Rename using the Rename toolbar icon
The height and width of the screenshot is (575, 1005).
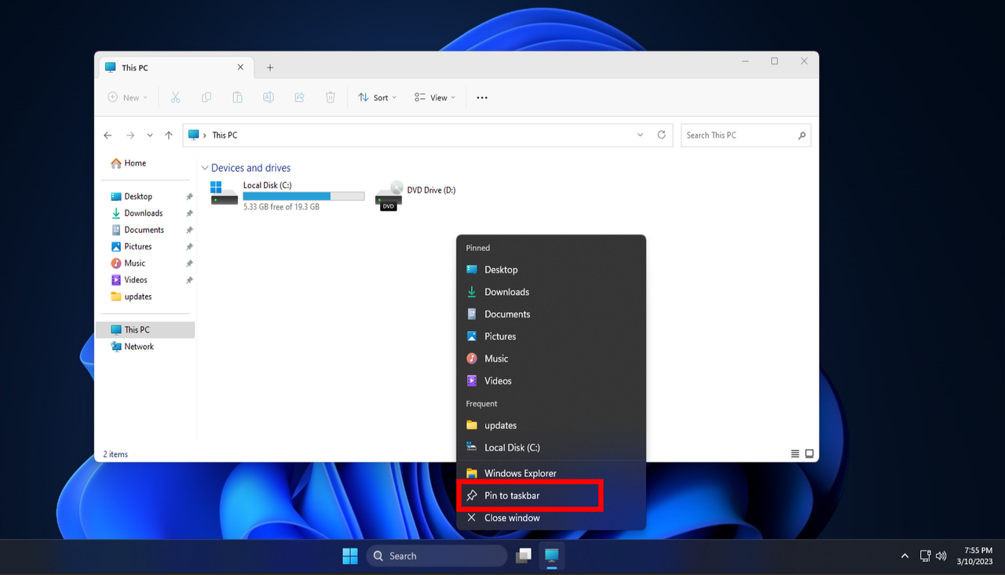pos(268,96)
